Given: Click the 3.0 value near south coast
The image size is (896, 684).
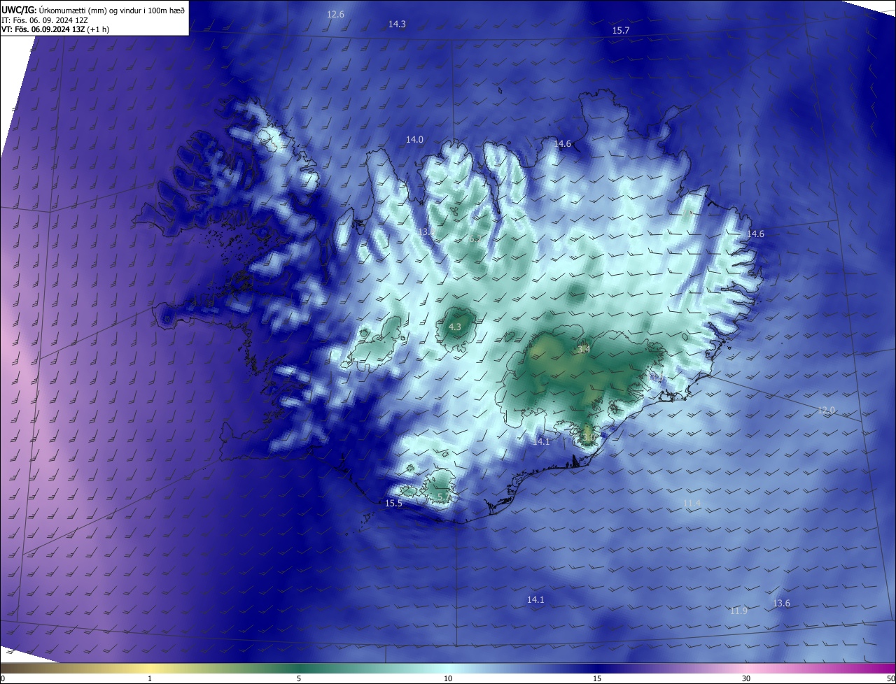Looking at the screenshot, I should (589, 438).
